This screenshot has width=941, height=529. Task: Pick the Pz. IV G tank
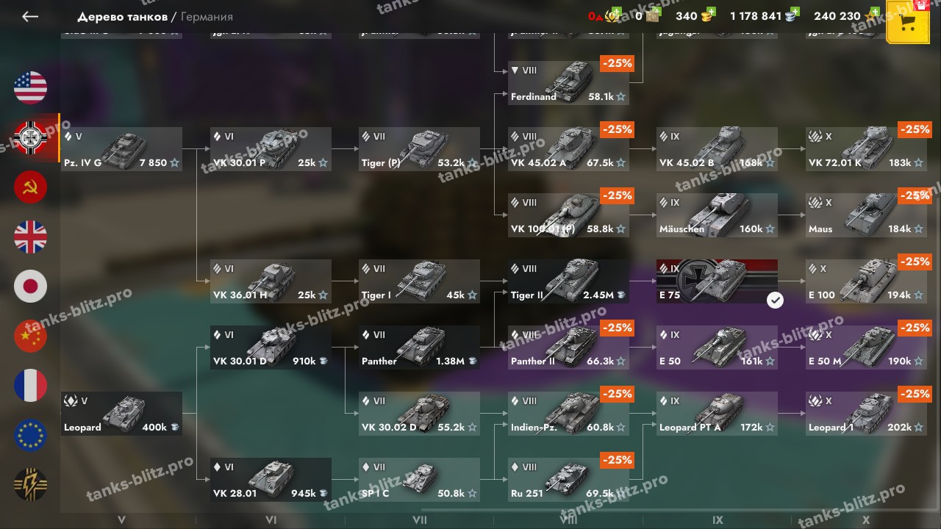click(121, 149)
